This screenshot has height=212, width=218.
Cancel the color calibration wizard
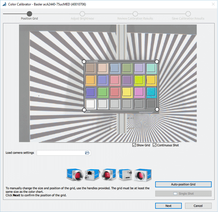click(x=198, y=206)
